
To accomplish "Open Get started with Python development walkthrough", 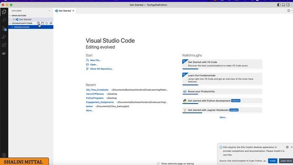I will pyautogui.click(x=222, y=101).
